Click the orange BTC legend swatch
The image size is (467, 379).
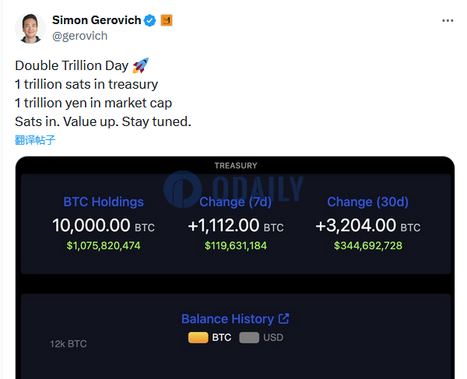tap(198, 338)
